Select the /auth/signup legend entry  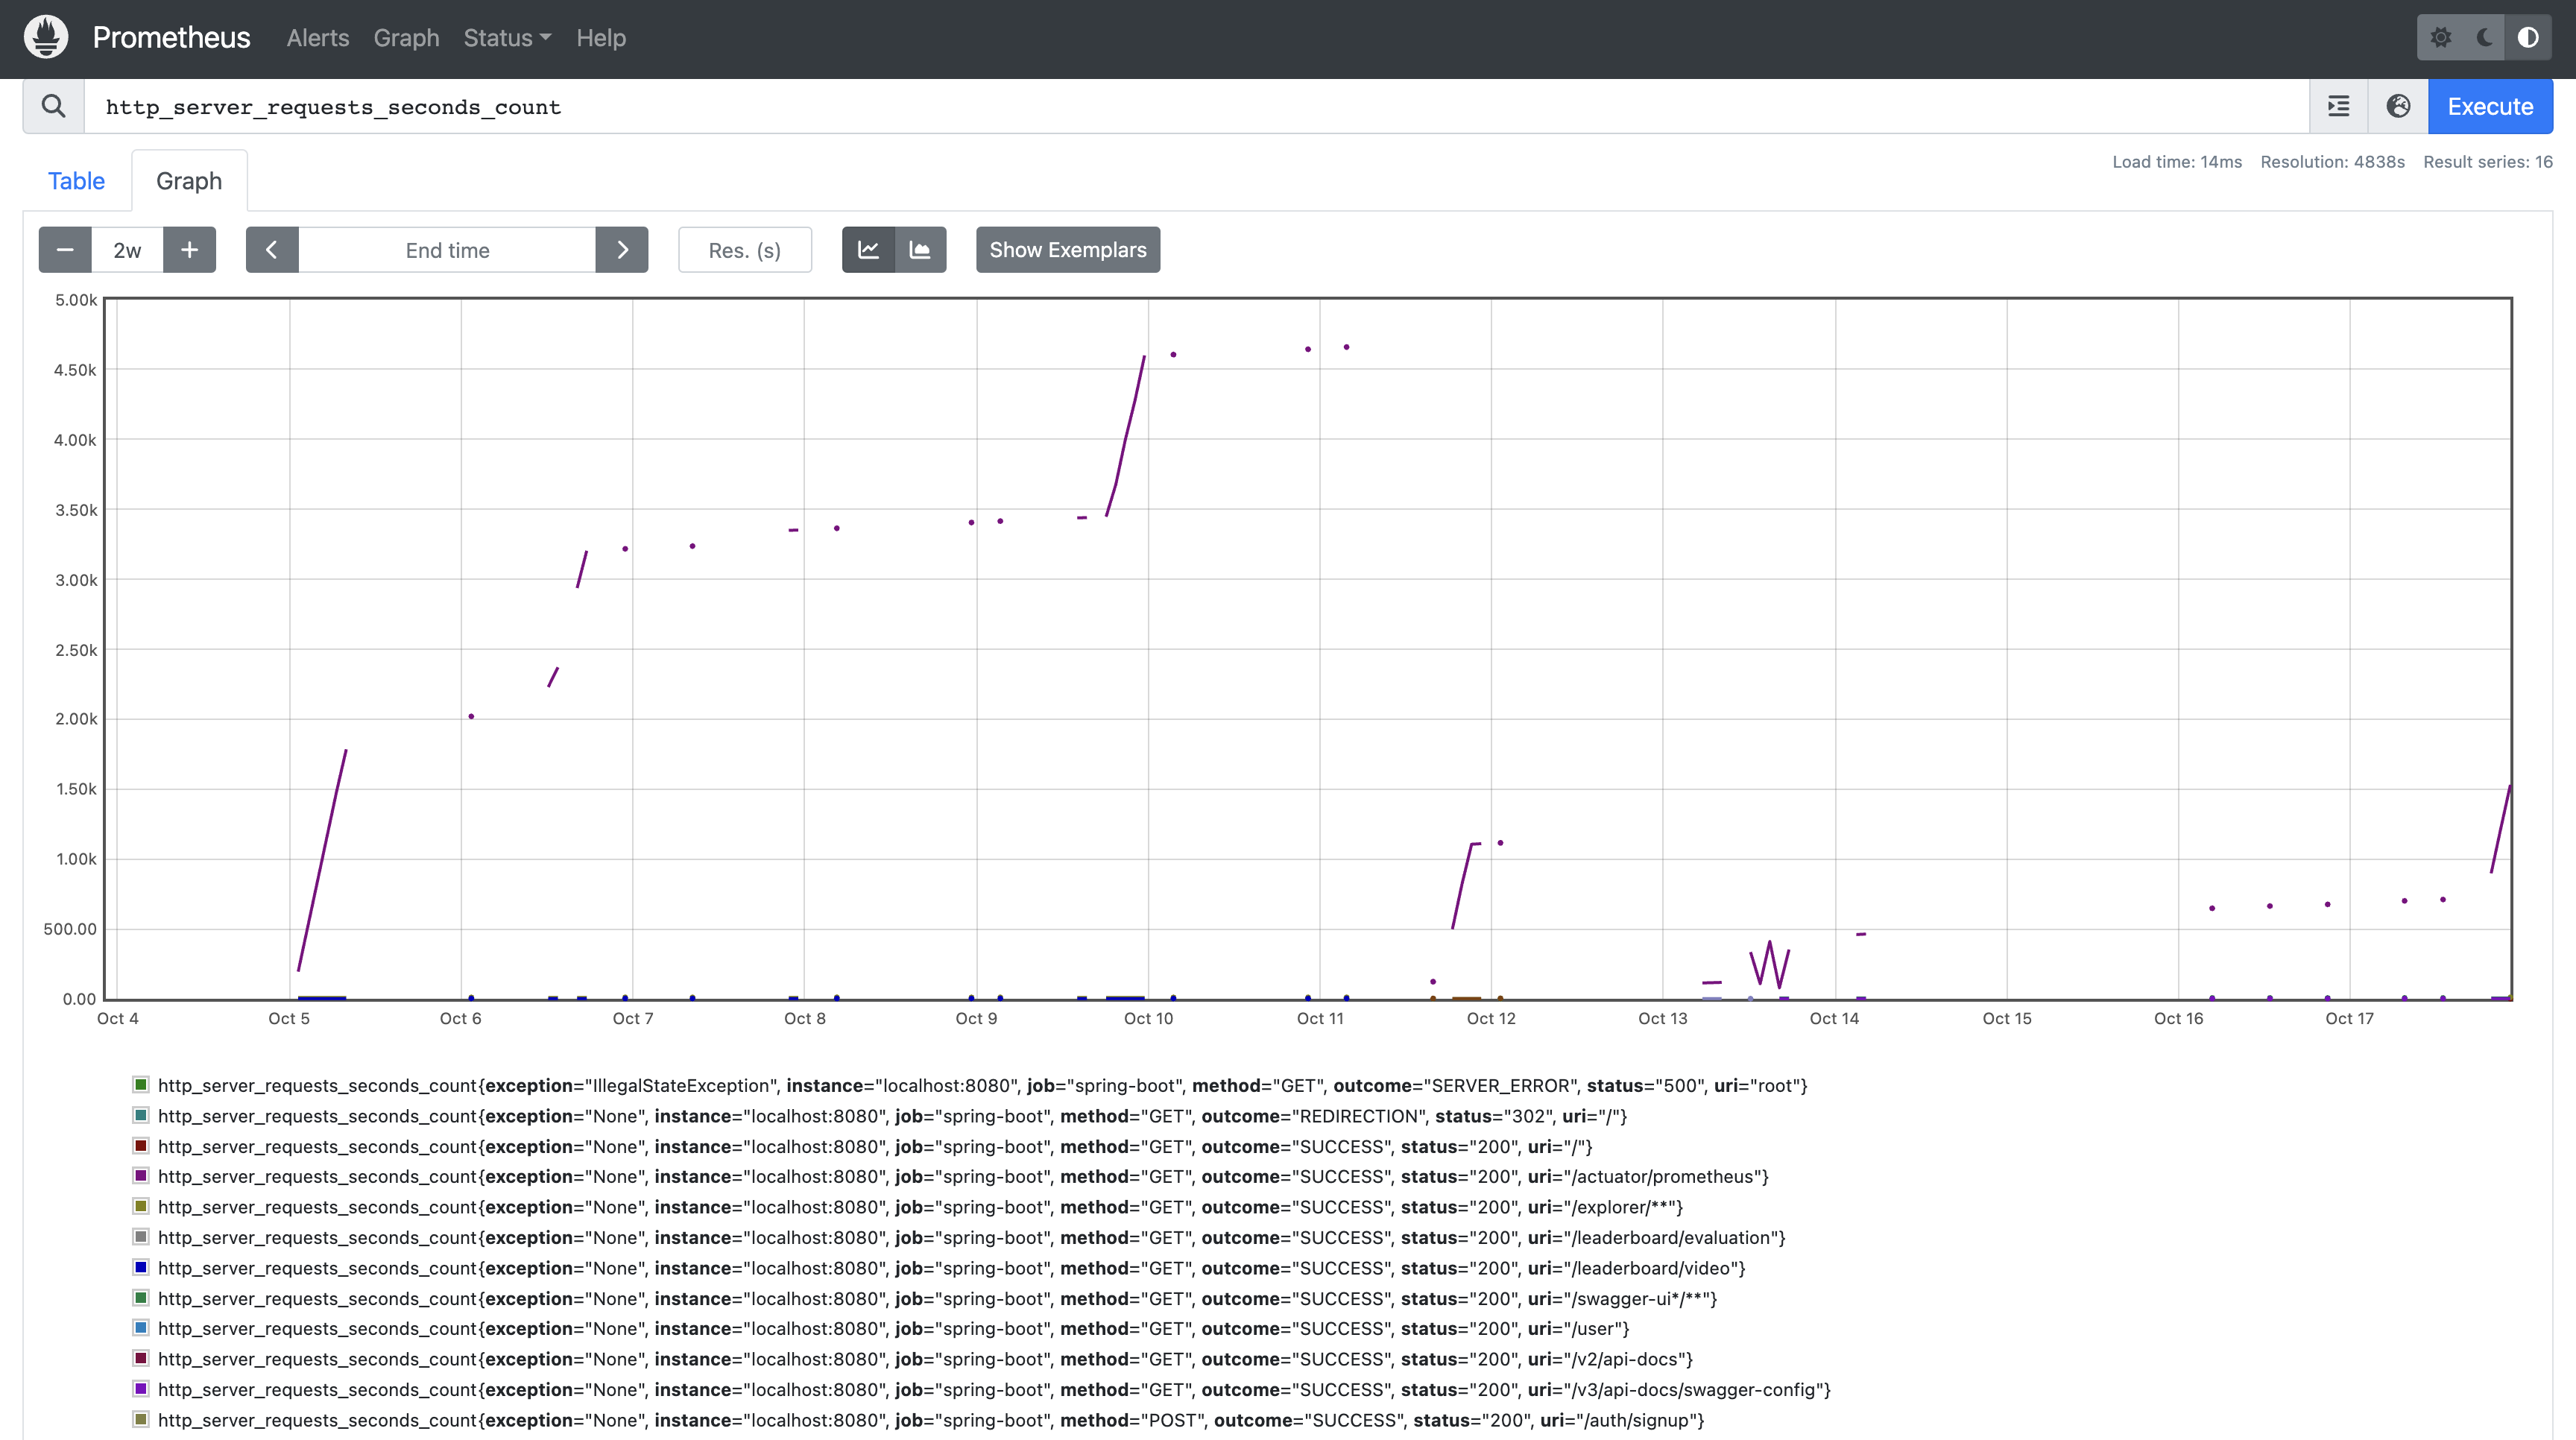(931, 1420)
